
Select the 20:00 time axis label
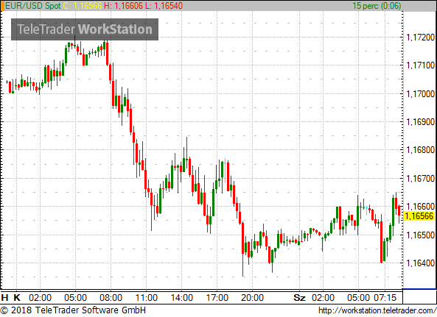pos(252,298)
